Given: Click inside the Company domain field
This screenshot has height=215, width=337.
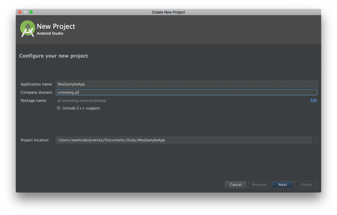Looking at the screenshot, I should pos(186,92).
